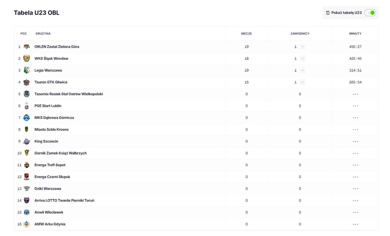Open Tauron GTK Gliwice team link
Screen dimensions: 390x236
pos(51,82)
